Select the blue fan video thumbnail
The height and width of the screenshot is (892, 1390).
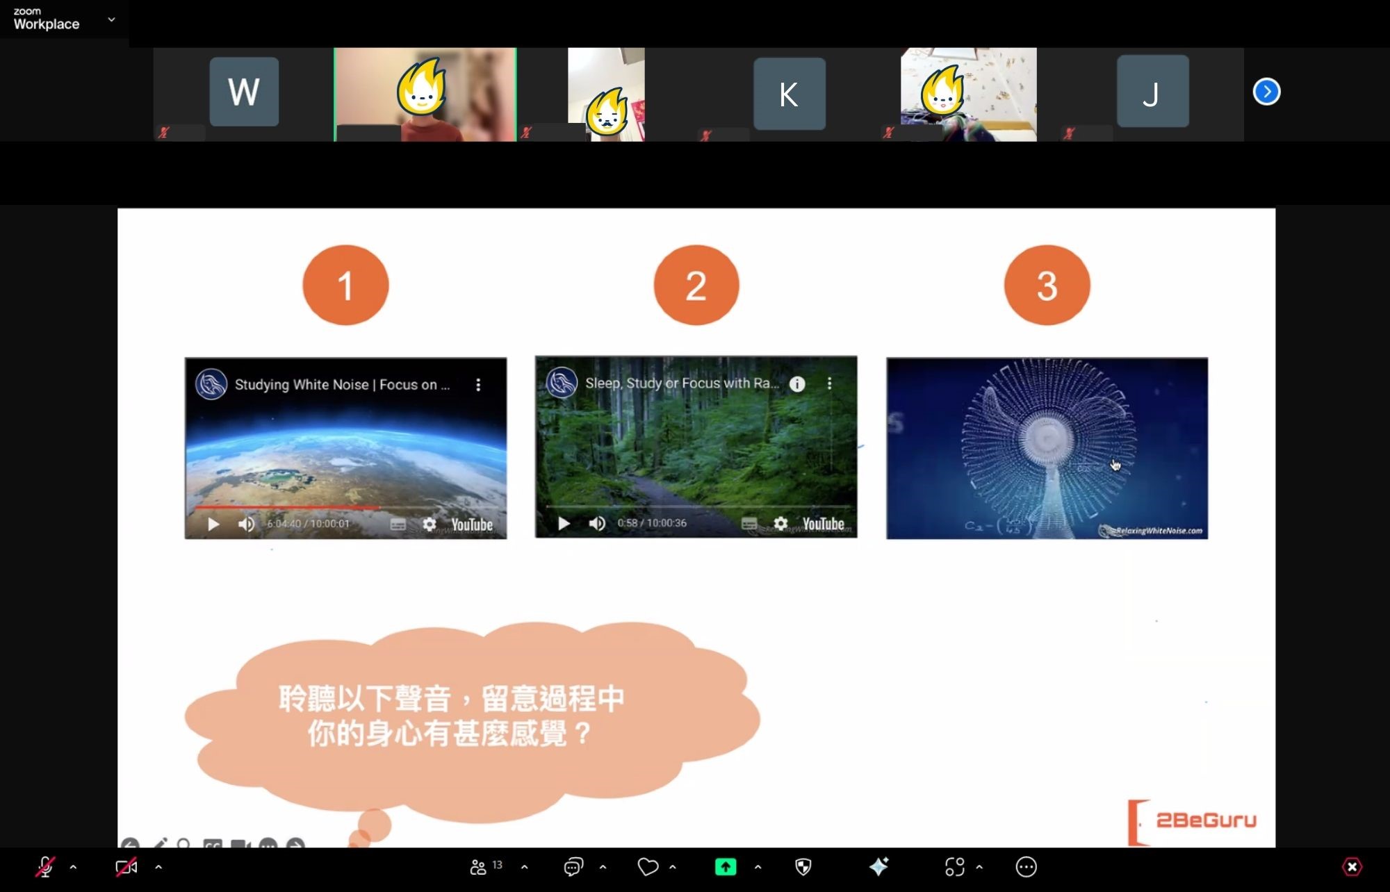coord(1047,448)
